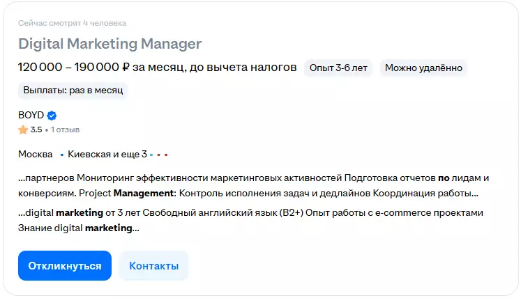Click the brown metro line dot
Viewport: 521px width, 298px height.
[x=159, y=155]
